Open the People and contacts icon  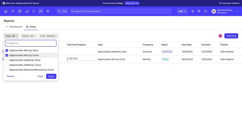[x=13, y=11]
